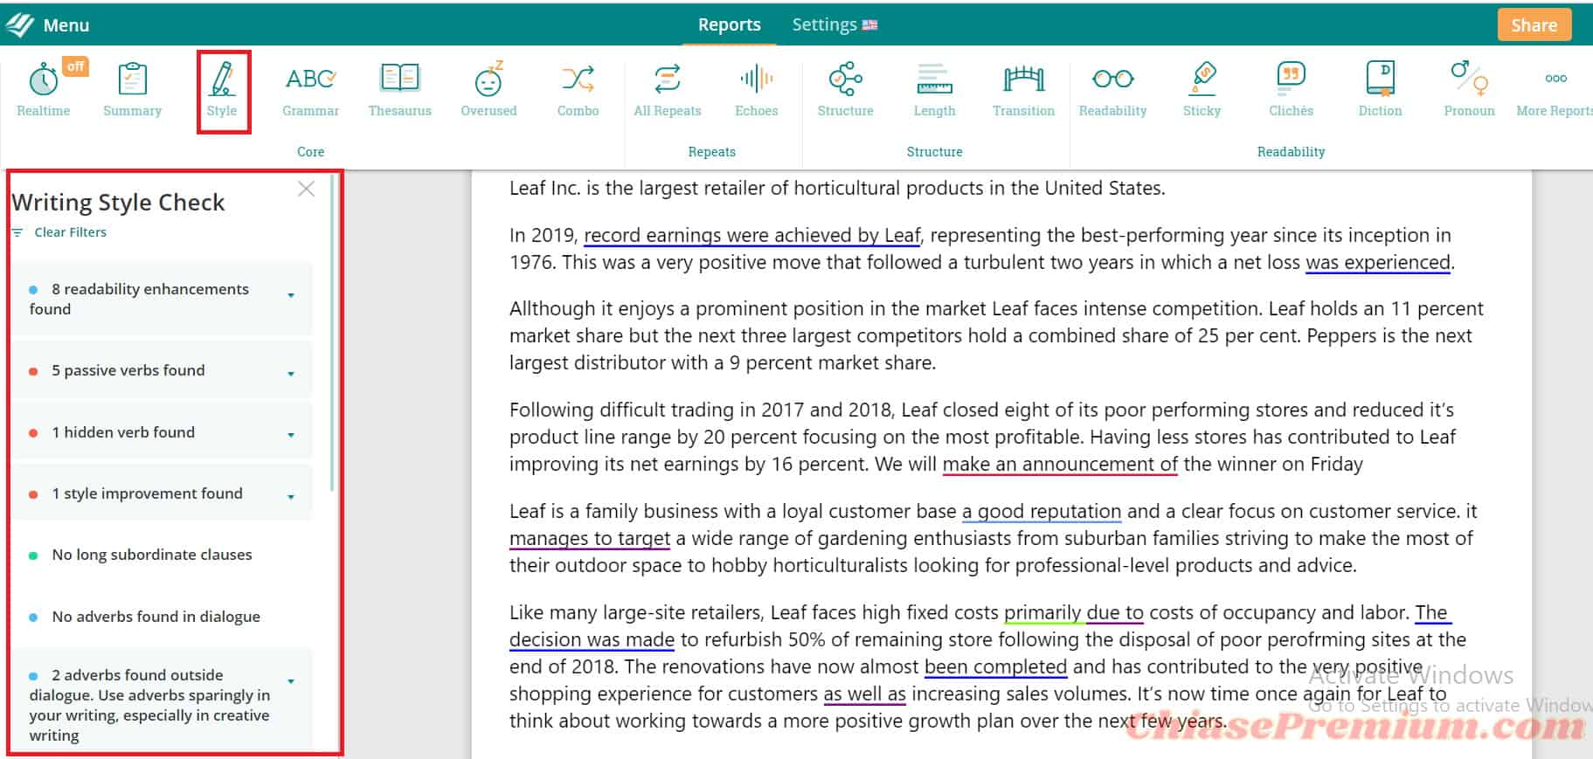Run the Grammar check
This screenshot has width=1593, height=759.
click(x=311, y=89)
